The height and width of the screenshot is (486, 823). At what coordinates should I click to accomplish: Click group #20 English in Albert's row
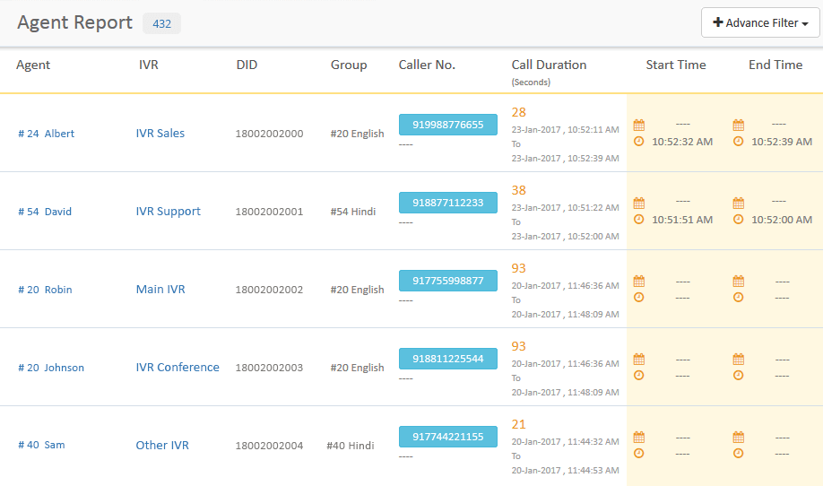click(357, 134)
